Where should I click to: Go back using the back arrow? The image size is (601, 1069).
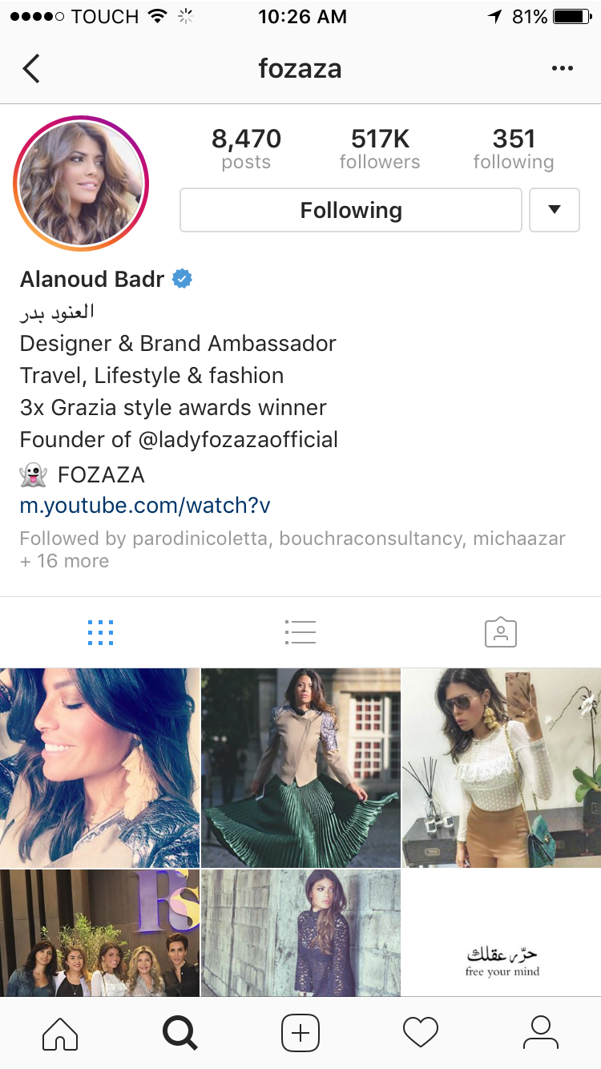click(x=31, y=69)
